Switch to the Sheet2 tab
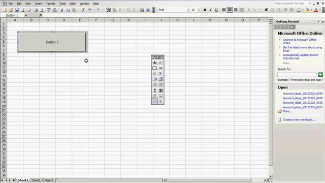The height and width of the screenshot is (183, 325). tap(36, 180)
